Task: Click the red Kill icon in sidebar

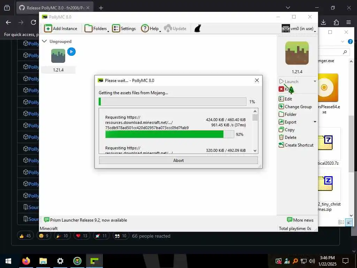Action: click(281, 89)
